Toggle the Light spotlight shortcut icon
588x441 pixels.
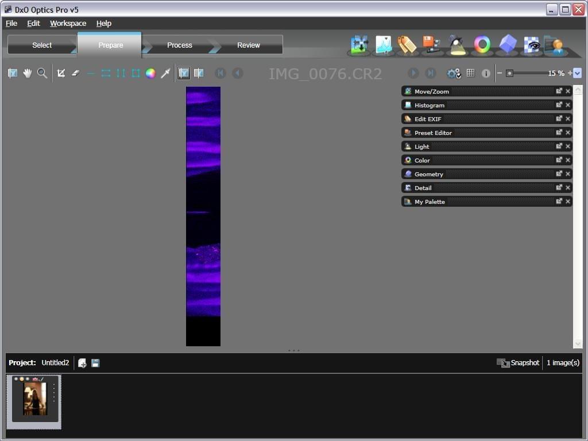coord(457,45)
